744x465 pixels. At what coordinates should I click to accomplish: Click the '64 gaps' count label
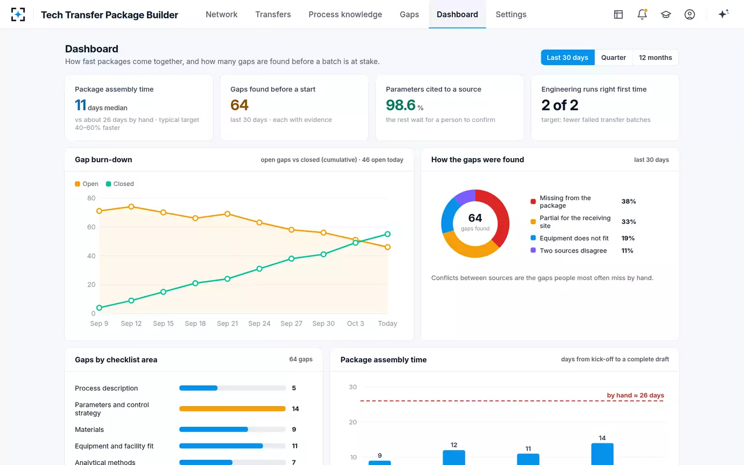[301, 360]
